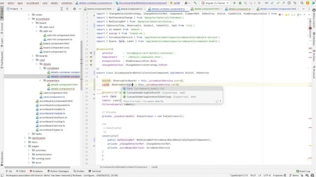Click the stop square in the run toolbar
This screenshot has height=177, width=316.
point(259,3)
